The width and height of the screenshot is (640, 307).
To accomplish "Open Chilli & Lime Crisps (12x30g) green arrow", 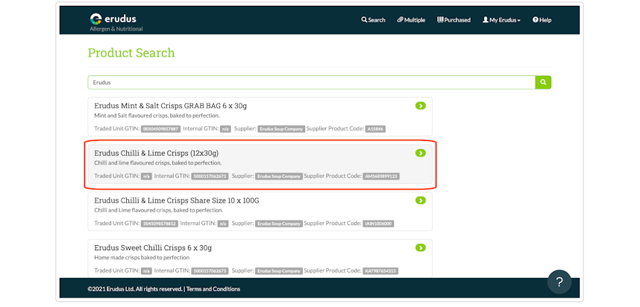I will point(421,153).
